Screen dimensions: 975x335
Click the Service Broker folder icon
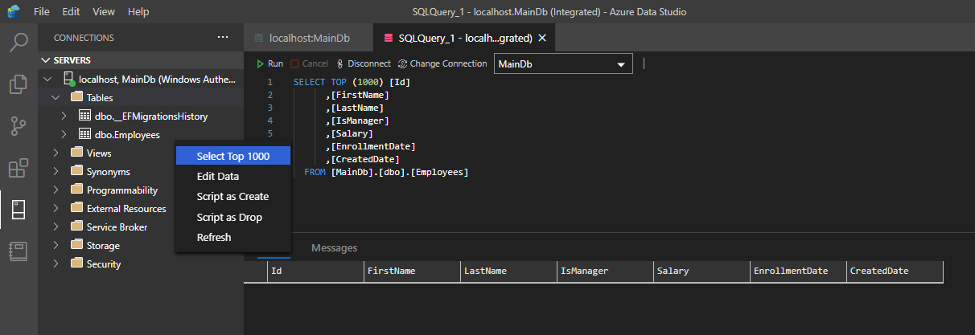tap(77, 227)
